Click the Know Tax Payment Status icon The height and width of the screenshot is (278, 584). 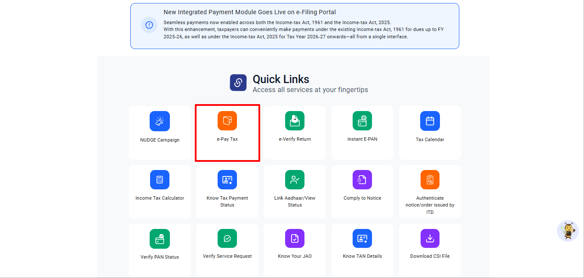[x=227, y=179]
